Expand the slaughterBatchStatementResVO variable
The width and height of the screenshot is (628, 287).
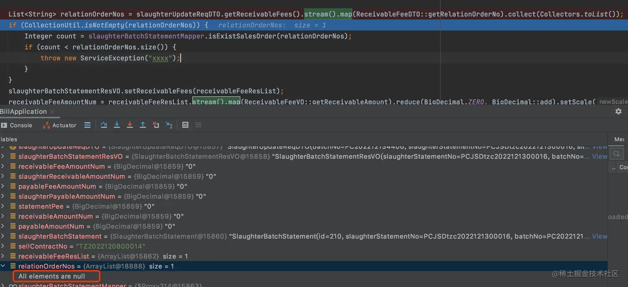pos(3,156)
